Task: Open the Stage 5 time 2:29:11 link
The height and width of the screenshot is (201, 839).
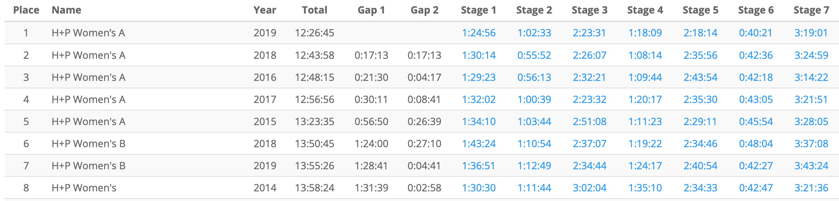Action: [700, 122]
